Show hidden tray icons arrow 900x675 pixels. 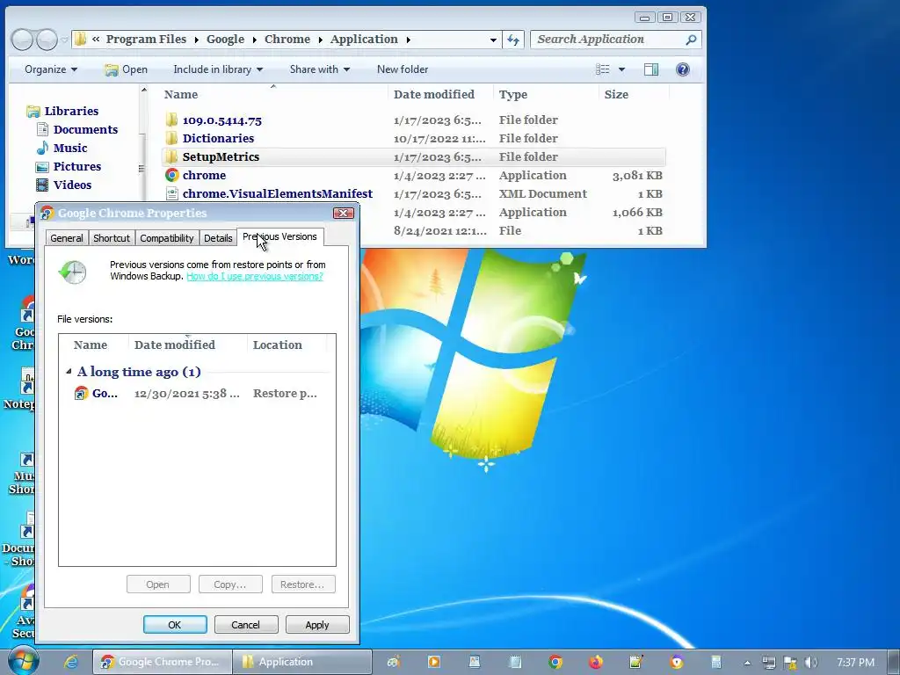[747, 663]
